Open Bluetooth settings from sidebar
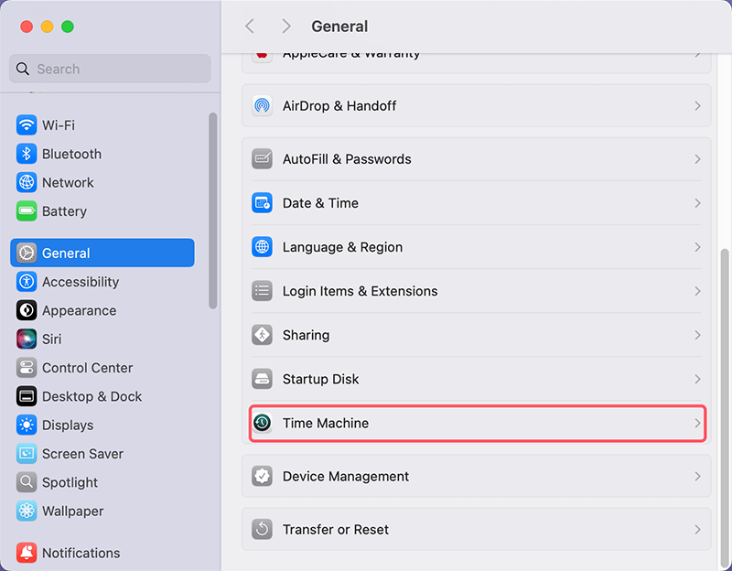This screenshot has height=571, width=732. 71,154
